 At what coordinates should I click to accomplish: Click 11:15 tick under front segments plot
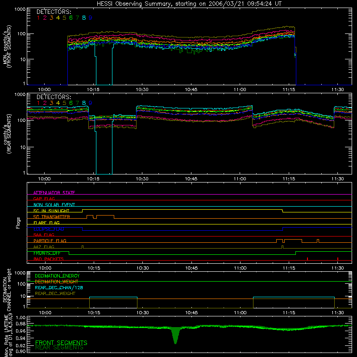tap(289, 90)
